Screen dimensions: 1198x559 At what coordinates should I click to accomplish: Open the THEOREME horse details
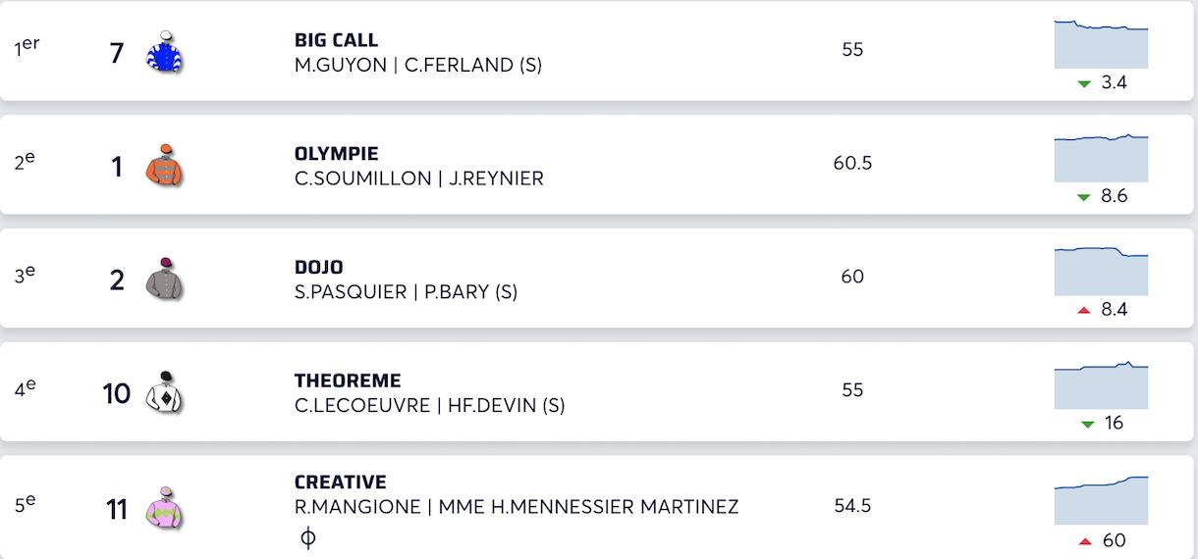pos(347,381)
